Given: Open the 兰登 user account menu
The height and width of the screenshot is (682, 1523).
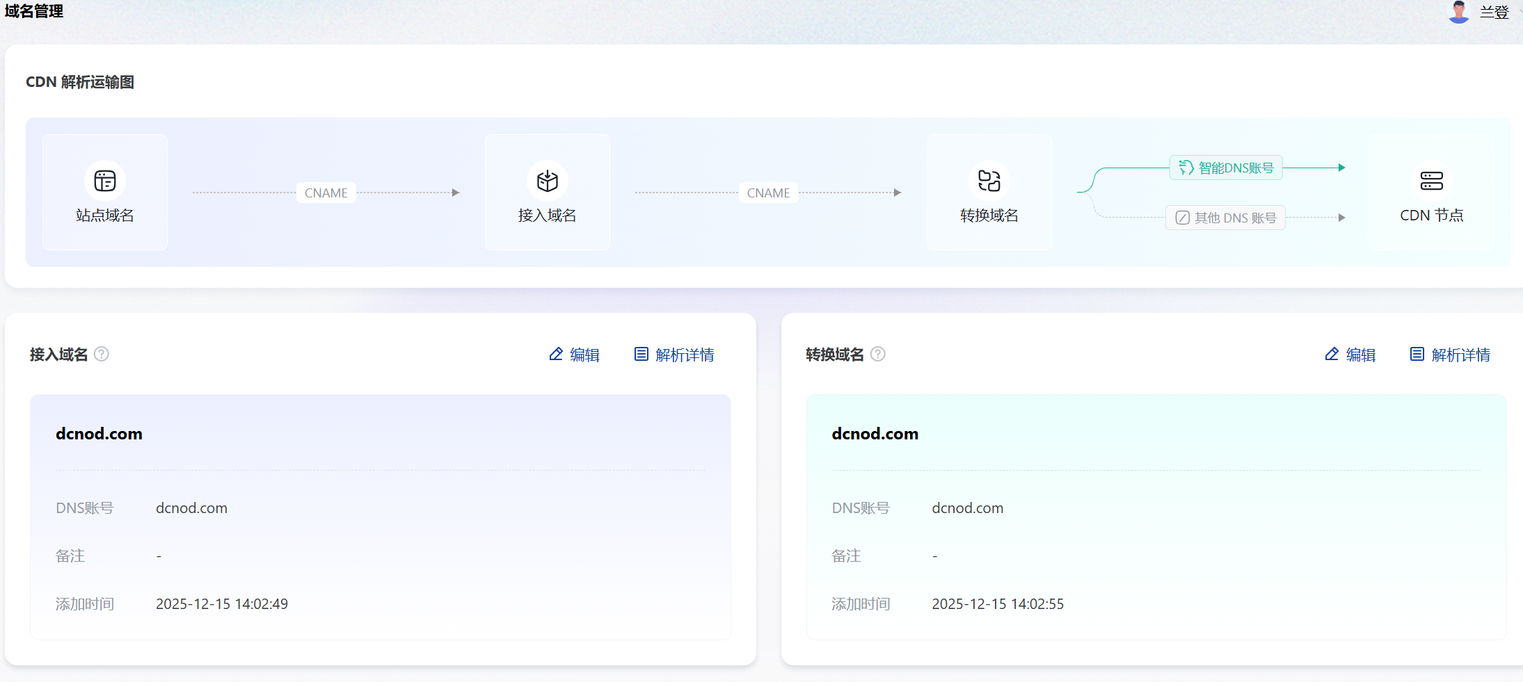Looking at the screenshot, I should click(x=1494, y=13).
